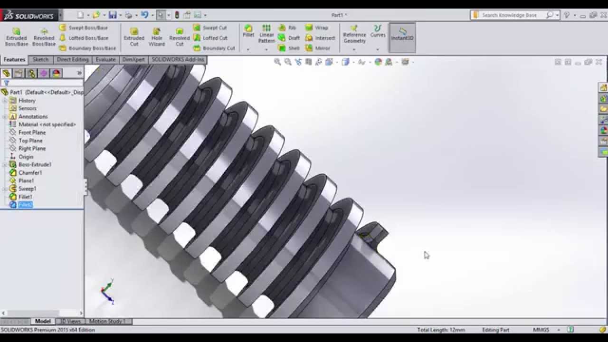Switch to the DimXpert tab
The height and width of the screenshot is (342, 608).
click(x=133, y=59)
